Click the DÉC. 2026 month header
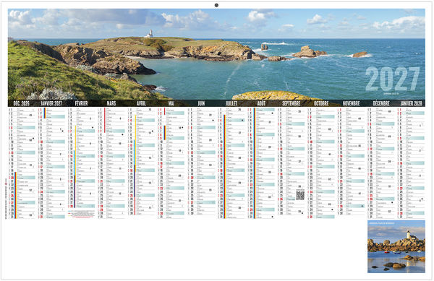434x281 pixels. pyautogui.click(x=21, y=103)
